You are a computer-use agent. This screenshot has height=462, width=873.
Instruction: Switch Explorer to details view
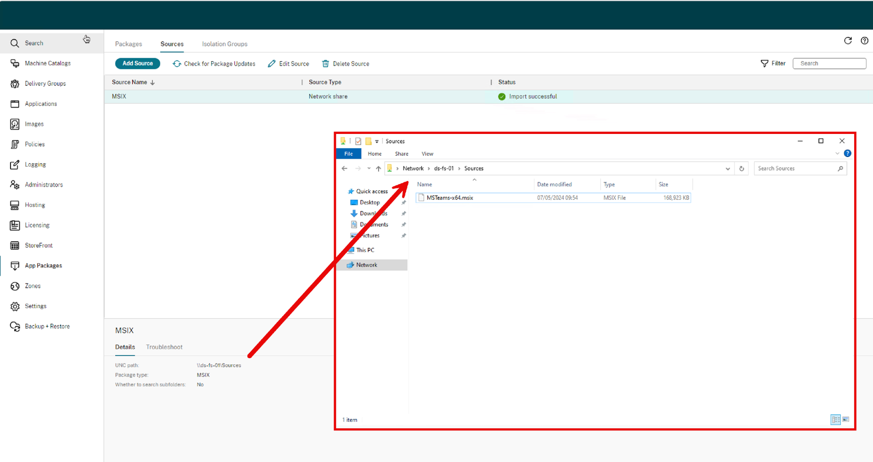pos(835,420)
